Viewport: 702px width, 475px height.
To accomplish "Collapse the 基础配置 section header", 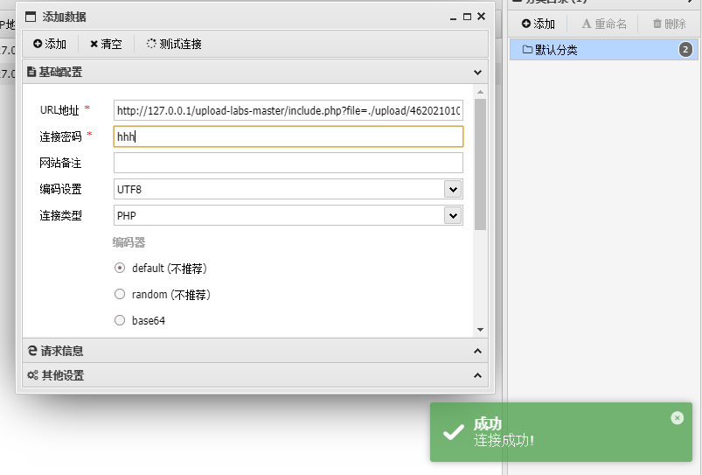I will point(255,72).
